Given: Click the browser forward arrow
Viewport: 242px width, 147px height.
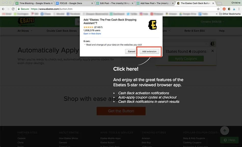Looking at the screenshot, I should [8, 9].
